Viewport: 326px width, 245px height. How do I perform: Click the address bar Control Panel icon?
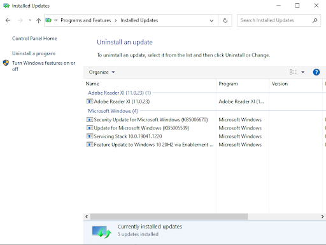tap(48, 20)
